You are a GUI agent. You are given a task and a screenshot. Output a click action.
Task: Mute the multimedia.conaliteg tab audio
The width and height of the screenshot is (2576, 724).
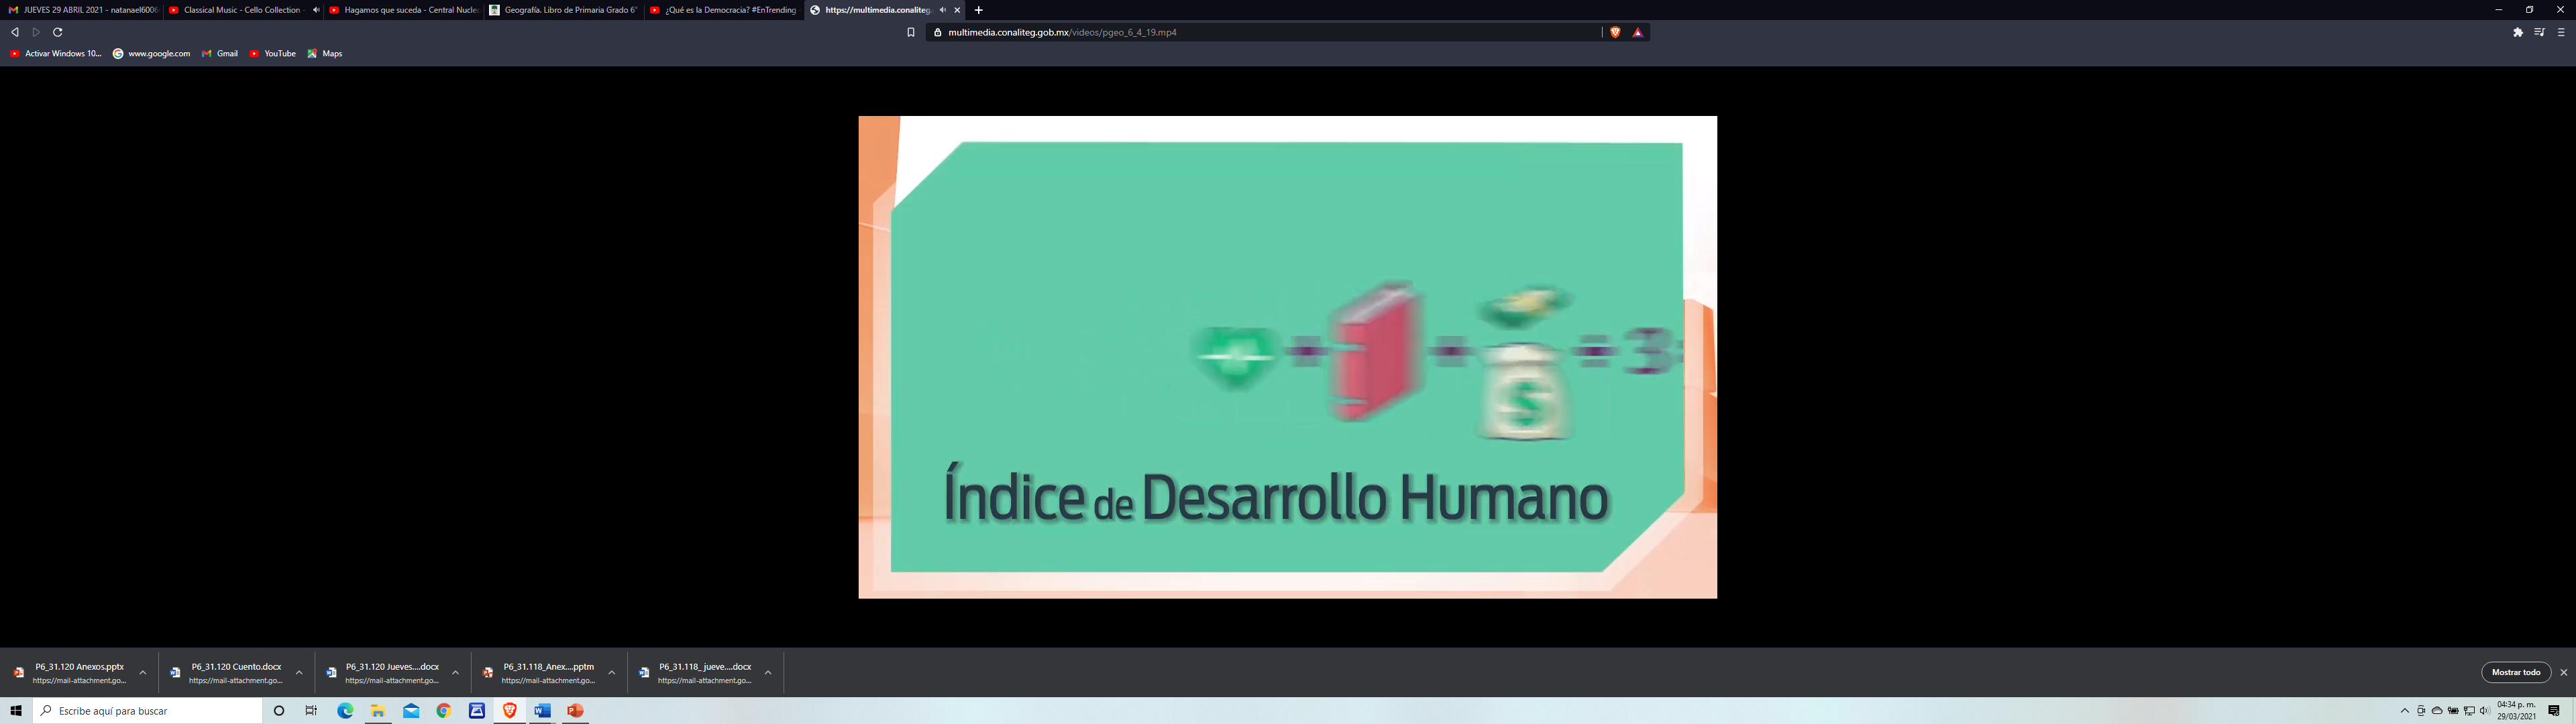(x=942, y=10)
